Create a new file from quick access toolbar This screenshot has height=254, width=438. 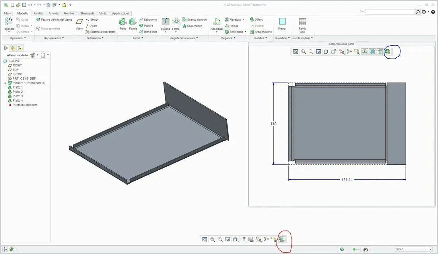13,5
